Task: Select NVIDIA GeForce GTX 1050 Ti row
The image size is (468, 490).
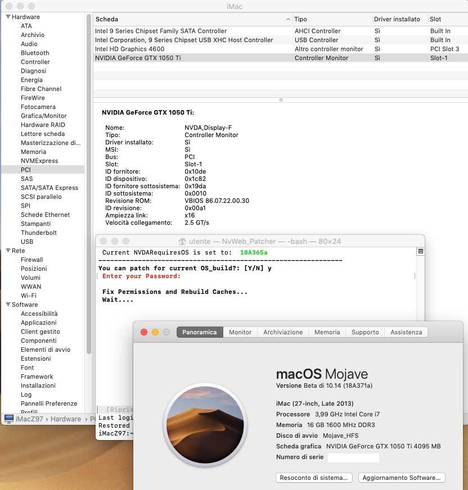Action: click(x=281, y=58)
